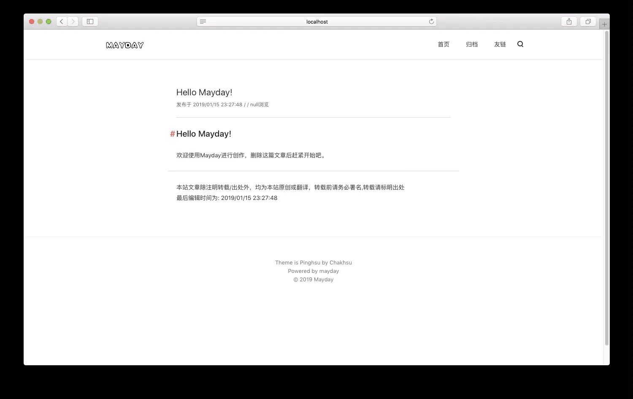The image size is (633, 399).
Task: Click the © 2019 Mayday footer text
Action: pyautogui.click(x=314, y=279)
